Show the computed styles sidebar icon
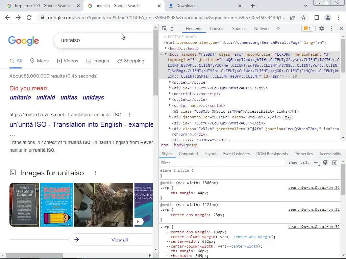346x259 pixels. click(x=335, y=163)
